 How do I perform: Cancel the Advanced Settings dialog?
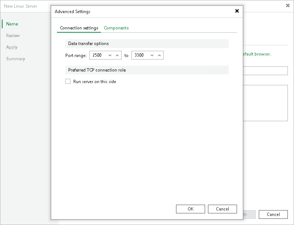point(222,209)
